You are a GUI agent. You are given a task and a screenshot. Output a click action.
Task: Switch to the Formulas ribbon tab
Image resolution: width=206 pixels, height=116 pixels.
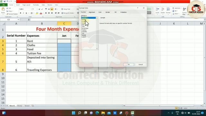click(36, 5)
